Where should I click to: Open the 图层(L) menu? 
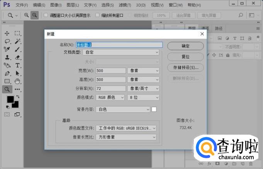pyautogui.click(x=72, y=5)
